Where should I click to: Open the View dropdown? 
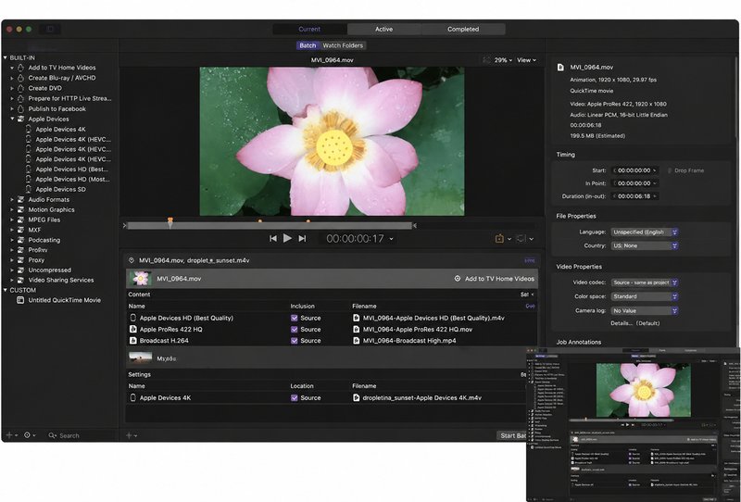526,60
